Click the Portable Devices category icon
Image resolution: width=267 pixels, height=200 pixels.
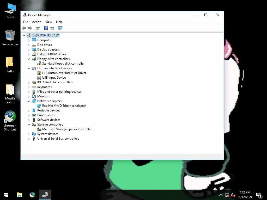pyautogui.click(x=34, y=110)
